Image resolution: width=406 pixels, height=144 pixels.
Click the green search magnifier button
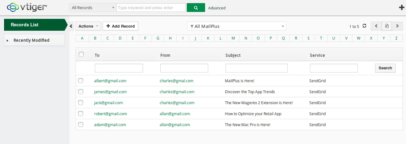pyautogui.click(x=196, y=8)
